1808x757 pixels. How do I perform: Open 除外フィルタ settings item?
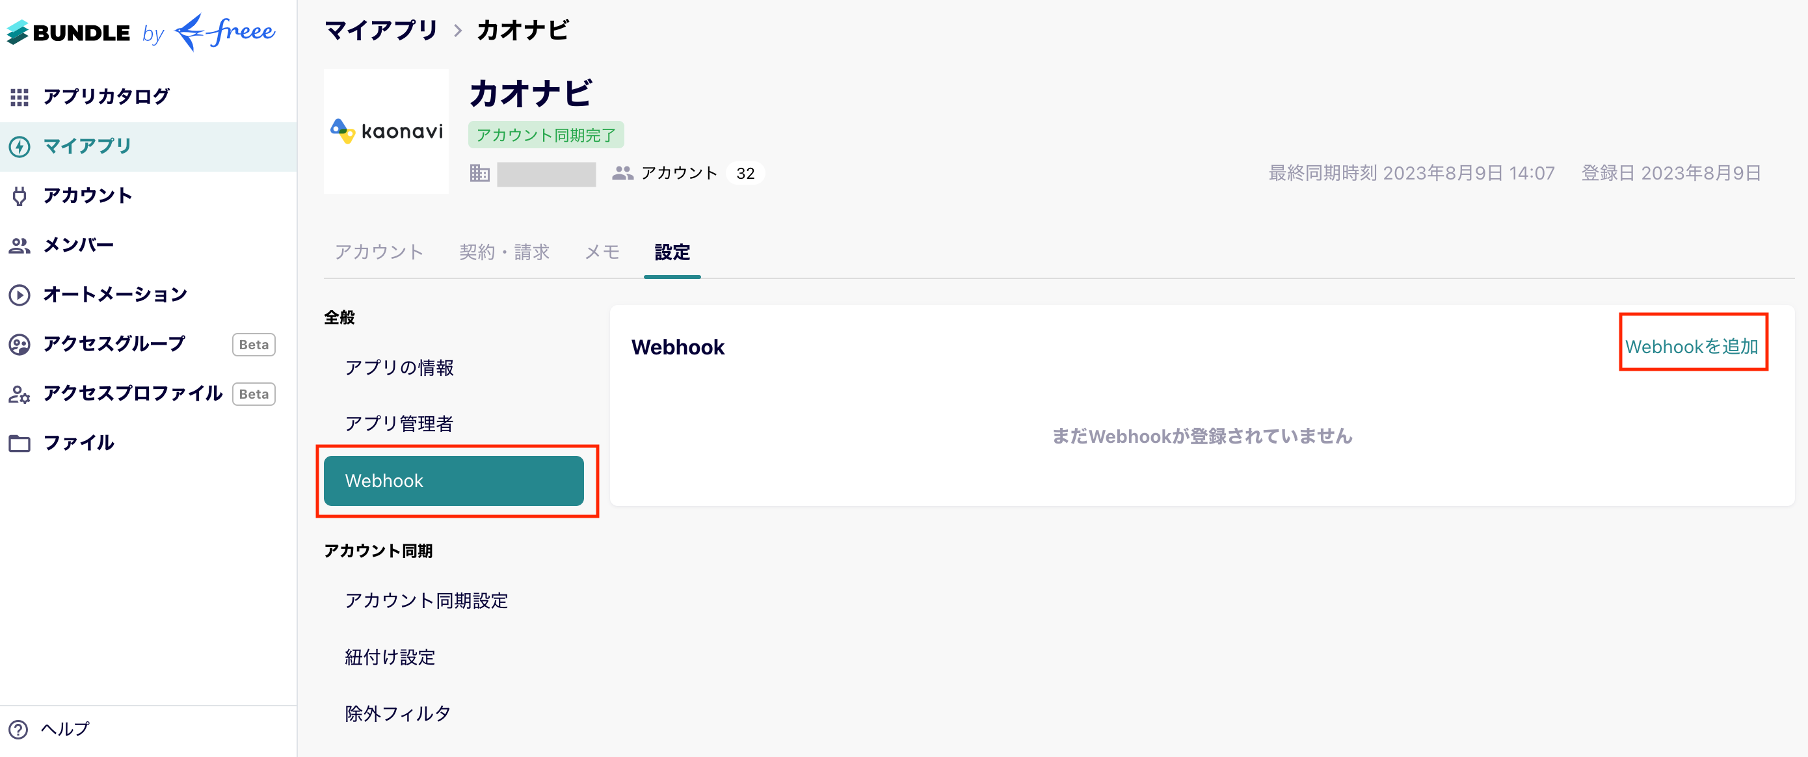pos(453,714)
